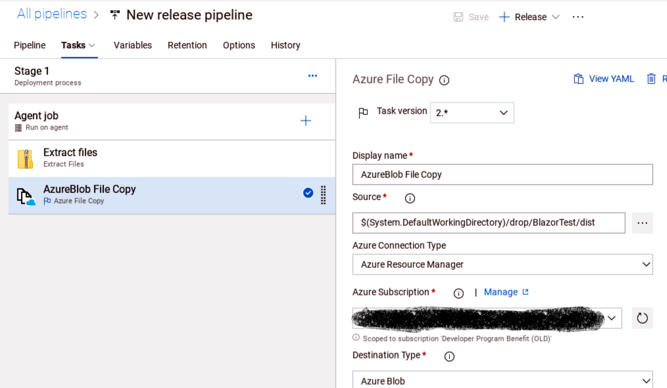
Task: Open the Azure Subscription dropdown chevron
Action: pyautogui.click(x=612, y=318)
